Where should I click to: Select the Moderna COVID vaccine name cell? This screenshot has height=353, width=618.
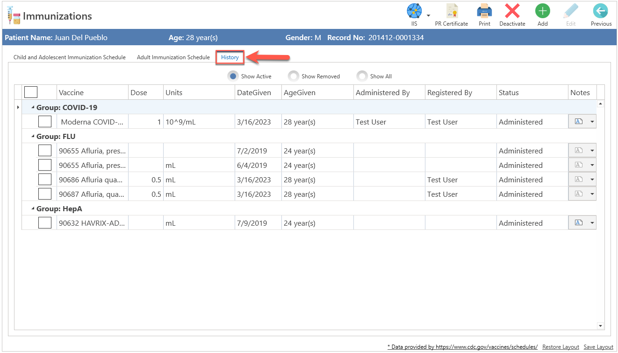click(93, 122)
